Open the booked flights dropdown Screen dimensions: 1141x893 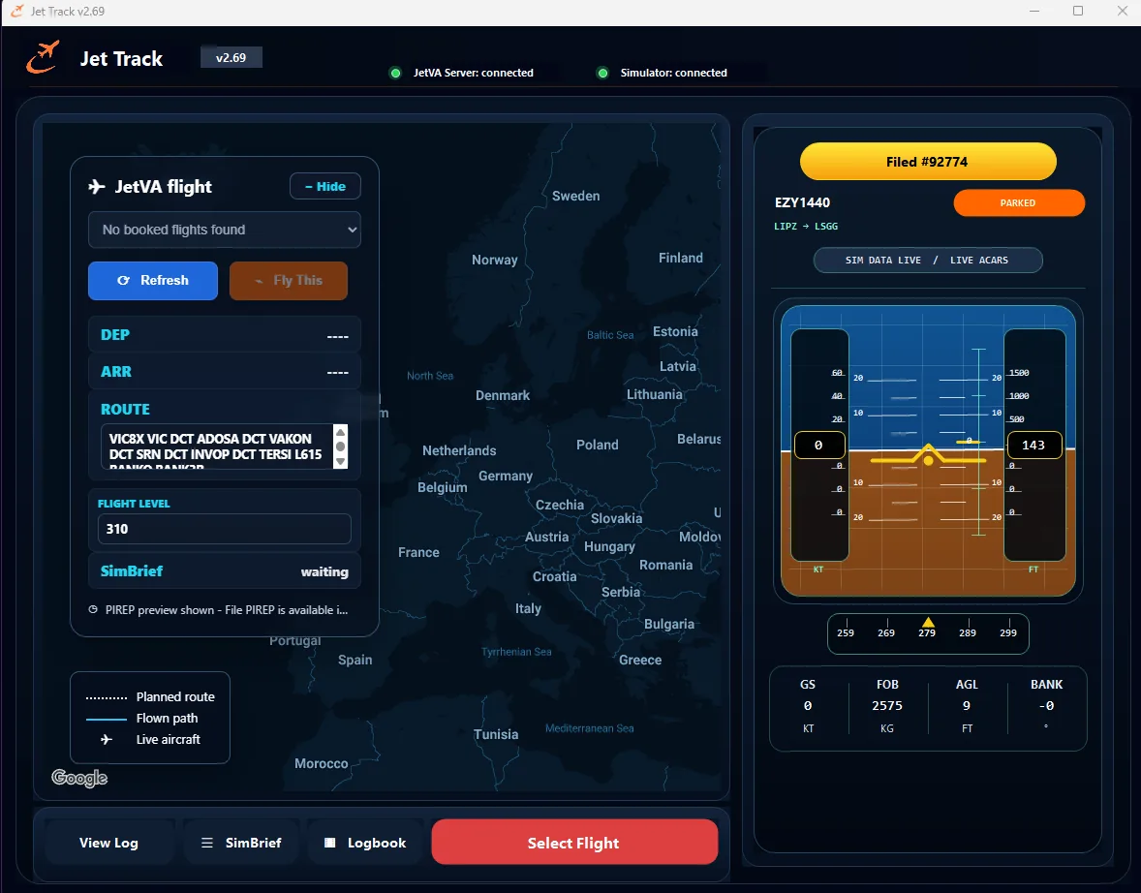click(x=224, y=230)
